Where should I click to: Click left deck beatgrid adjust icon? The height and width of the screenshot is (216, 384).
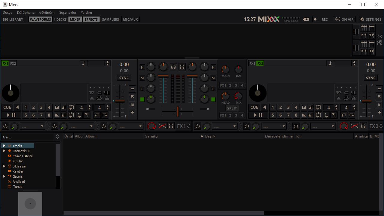(x=106, y=93)
